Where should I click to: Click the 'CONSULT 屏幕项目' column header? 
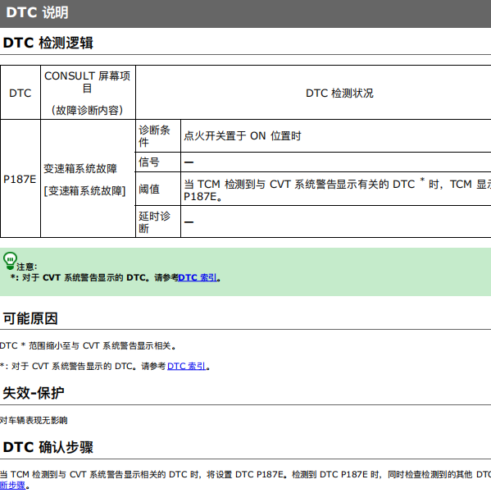coord(88,82)
